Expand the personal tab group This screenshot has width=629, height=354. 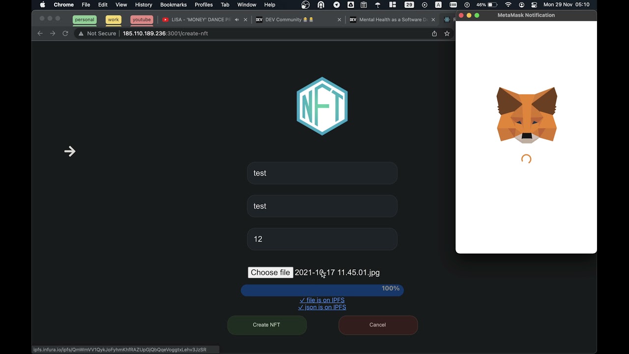click(85, 20)
